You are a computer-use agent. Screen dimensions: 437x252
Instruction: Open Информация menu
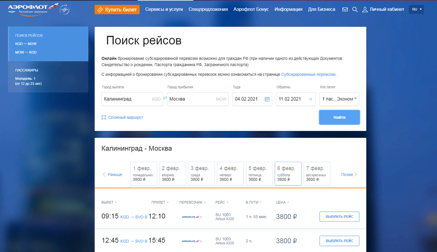[x=288, y=9]
